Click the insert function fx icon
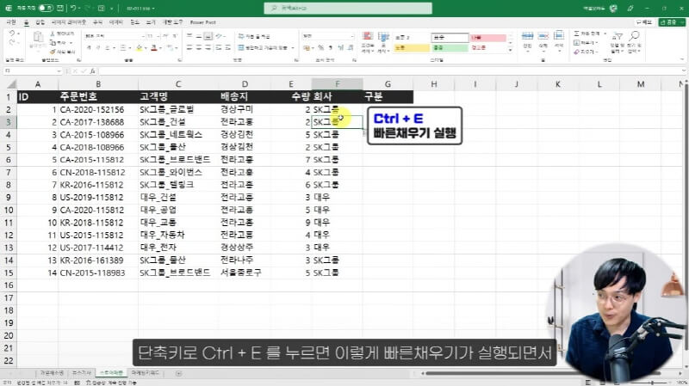Viewport: 689px width, 386px height. (x=92, y=71)
